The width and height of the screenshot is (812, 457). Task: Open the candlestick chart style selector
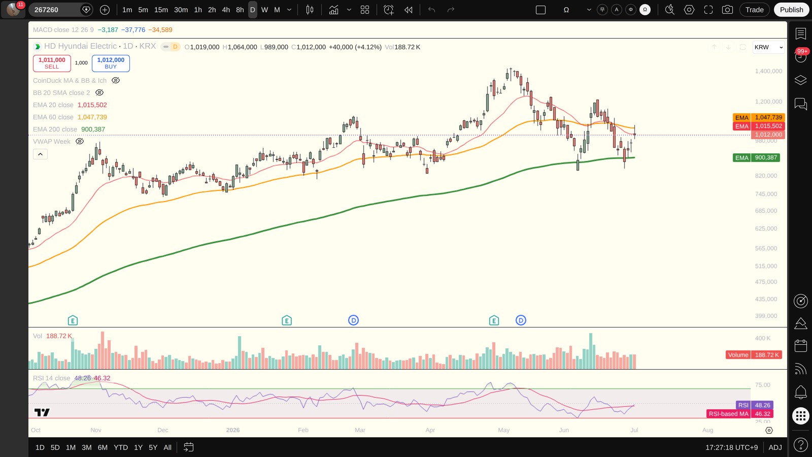tap(310, 10)
